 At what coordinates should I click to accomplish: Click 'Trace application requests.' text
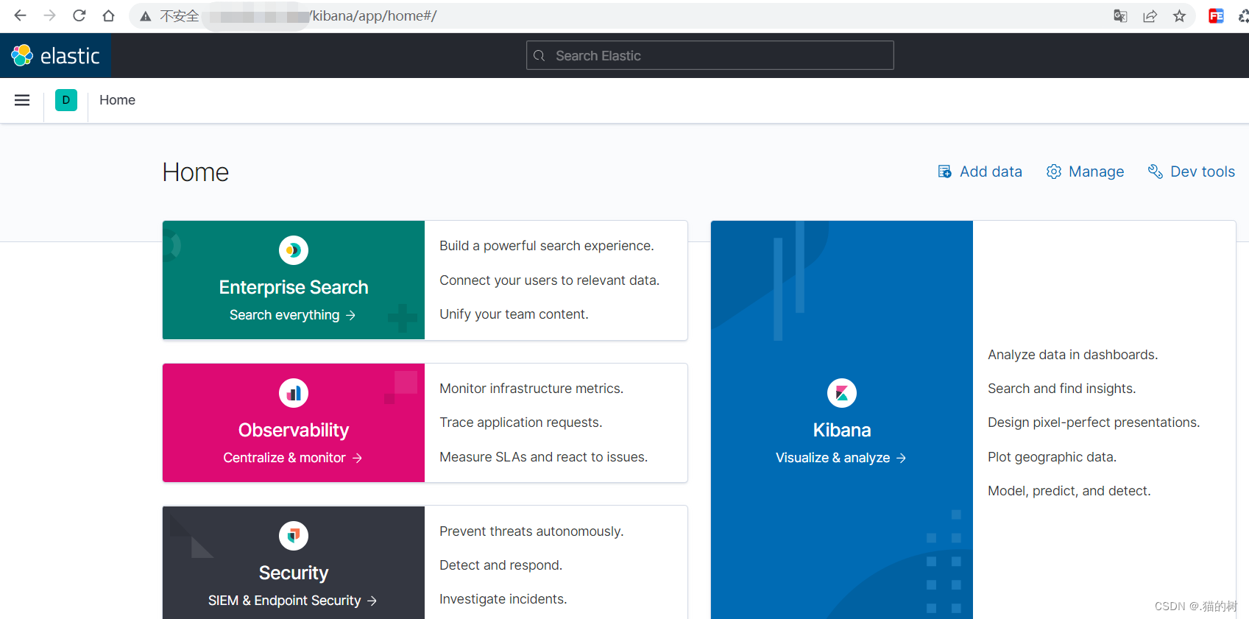[521, 422]
